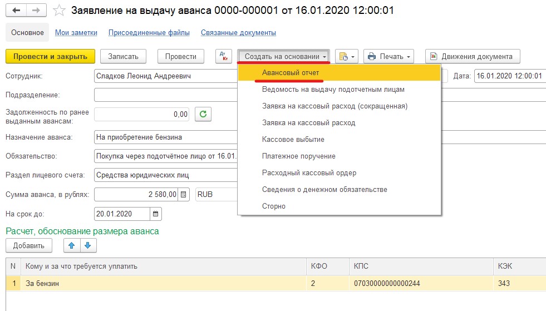Click the N column header
Screen dimensions: 546x311
click(x=13, y=266)
